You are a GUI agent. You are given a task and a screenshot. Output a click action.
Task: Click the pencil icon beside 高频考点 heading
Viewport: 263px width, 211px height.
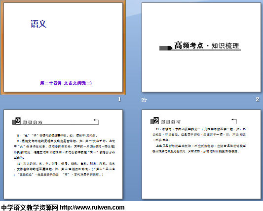point(166,48)
